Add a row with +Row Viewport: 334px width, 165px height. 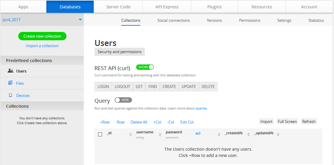pos(105,122)
